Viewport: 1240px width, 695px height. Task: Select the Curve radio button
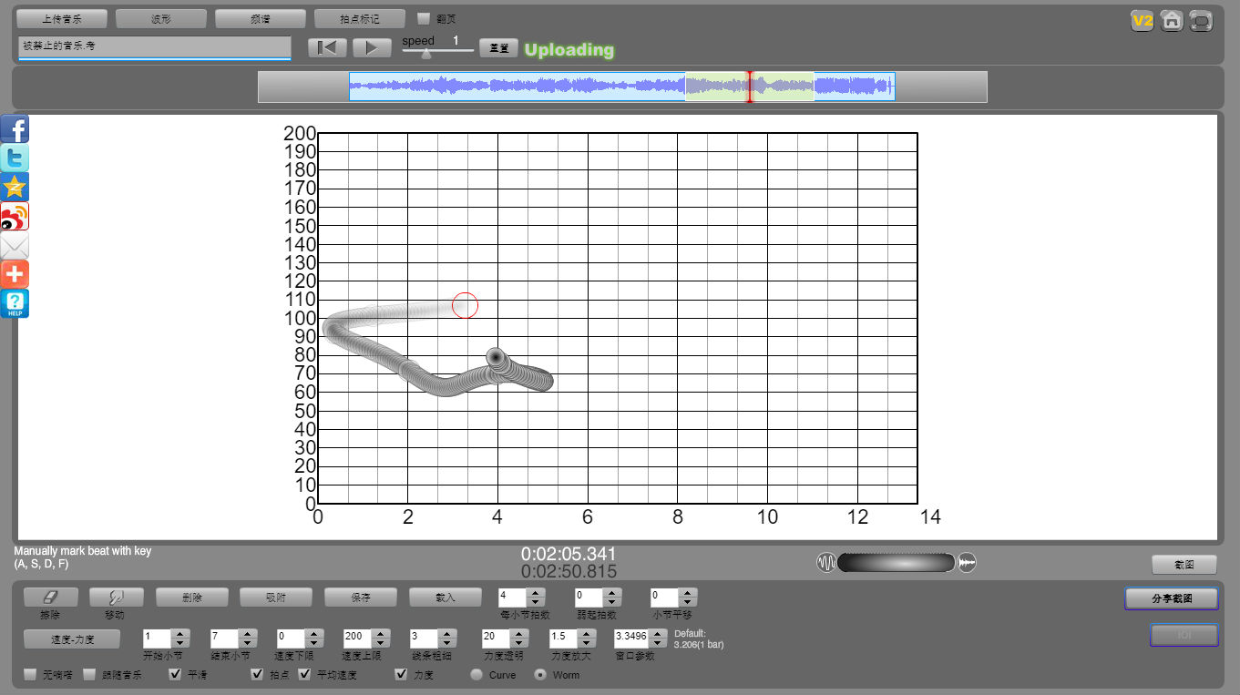(x=477, y=675)
